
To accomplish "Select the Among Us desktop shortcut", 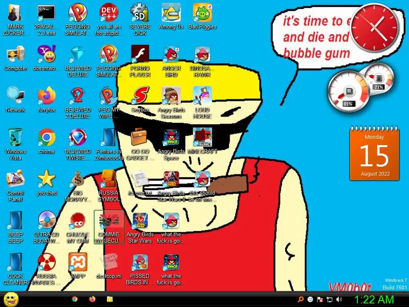I will coord(171,16).
